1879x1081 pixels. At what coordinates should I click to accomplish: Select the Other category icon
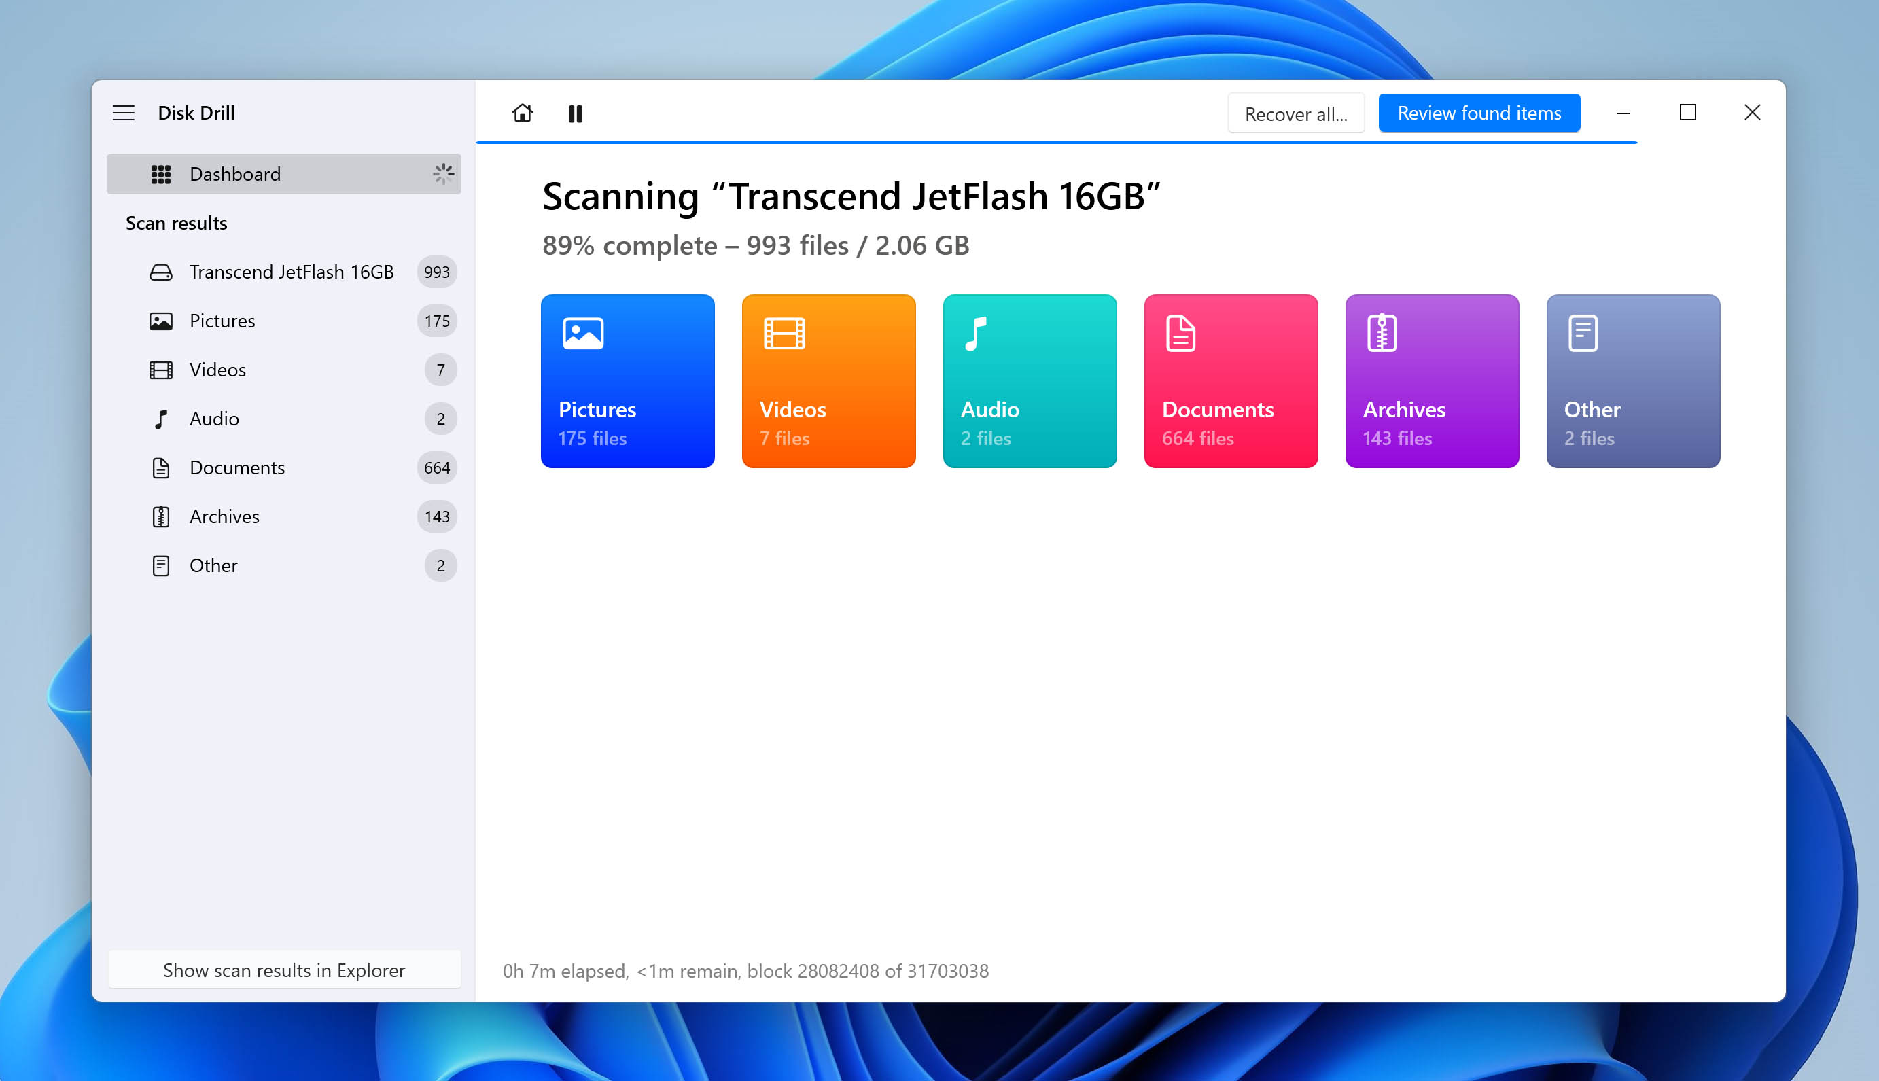[1581, 333]
